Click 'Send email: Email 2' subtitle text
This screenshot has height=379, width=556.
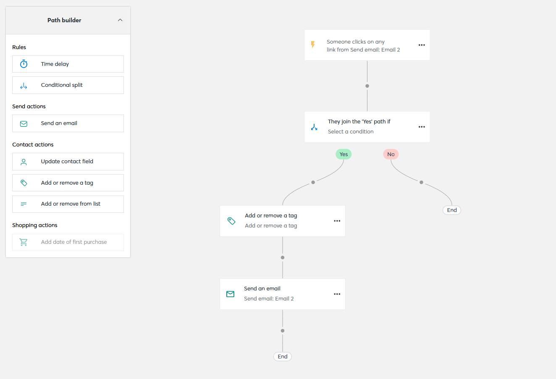click(269, 299)
